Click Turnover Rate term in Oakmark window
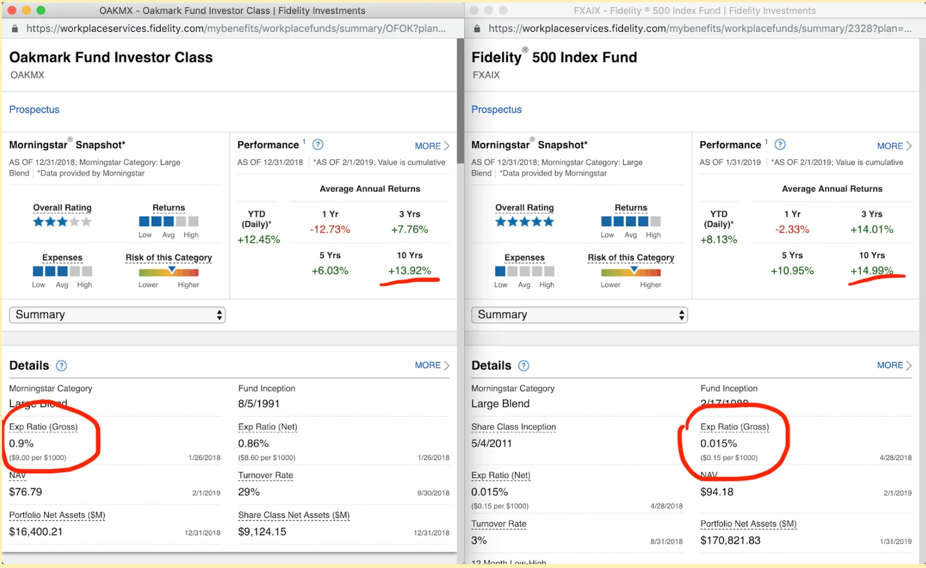Viewport: 926px width, 568px height. pyautogui.click(x=266, y=475)
